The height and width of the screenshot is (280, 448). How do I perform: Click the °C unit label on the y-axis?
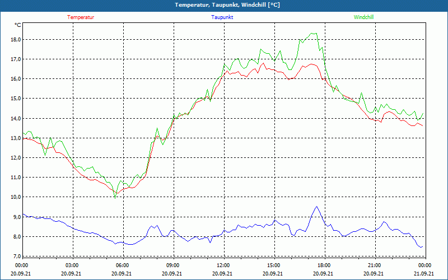pos(18,25)
